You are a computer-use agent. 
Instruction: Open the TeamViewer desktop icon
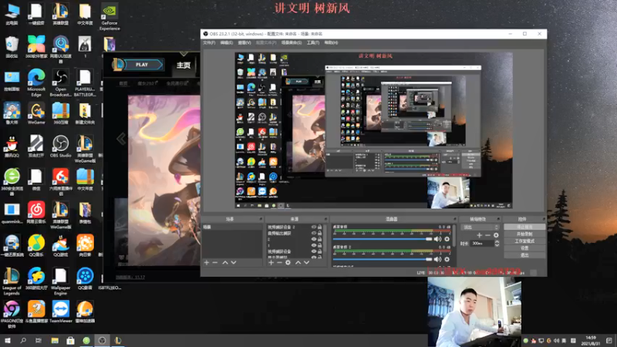click(x=61, y=312)
